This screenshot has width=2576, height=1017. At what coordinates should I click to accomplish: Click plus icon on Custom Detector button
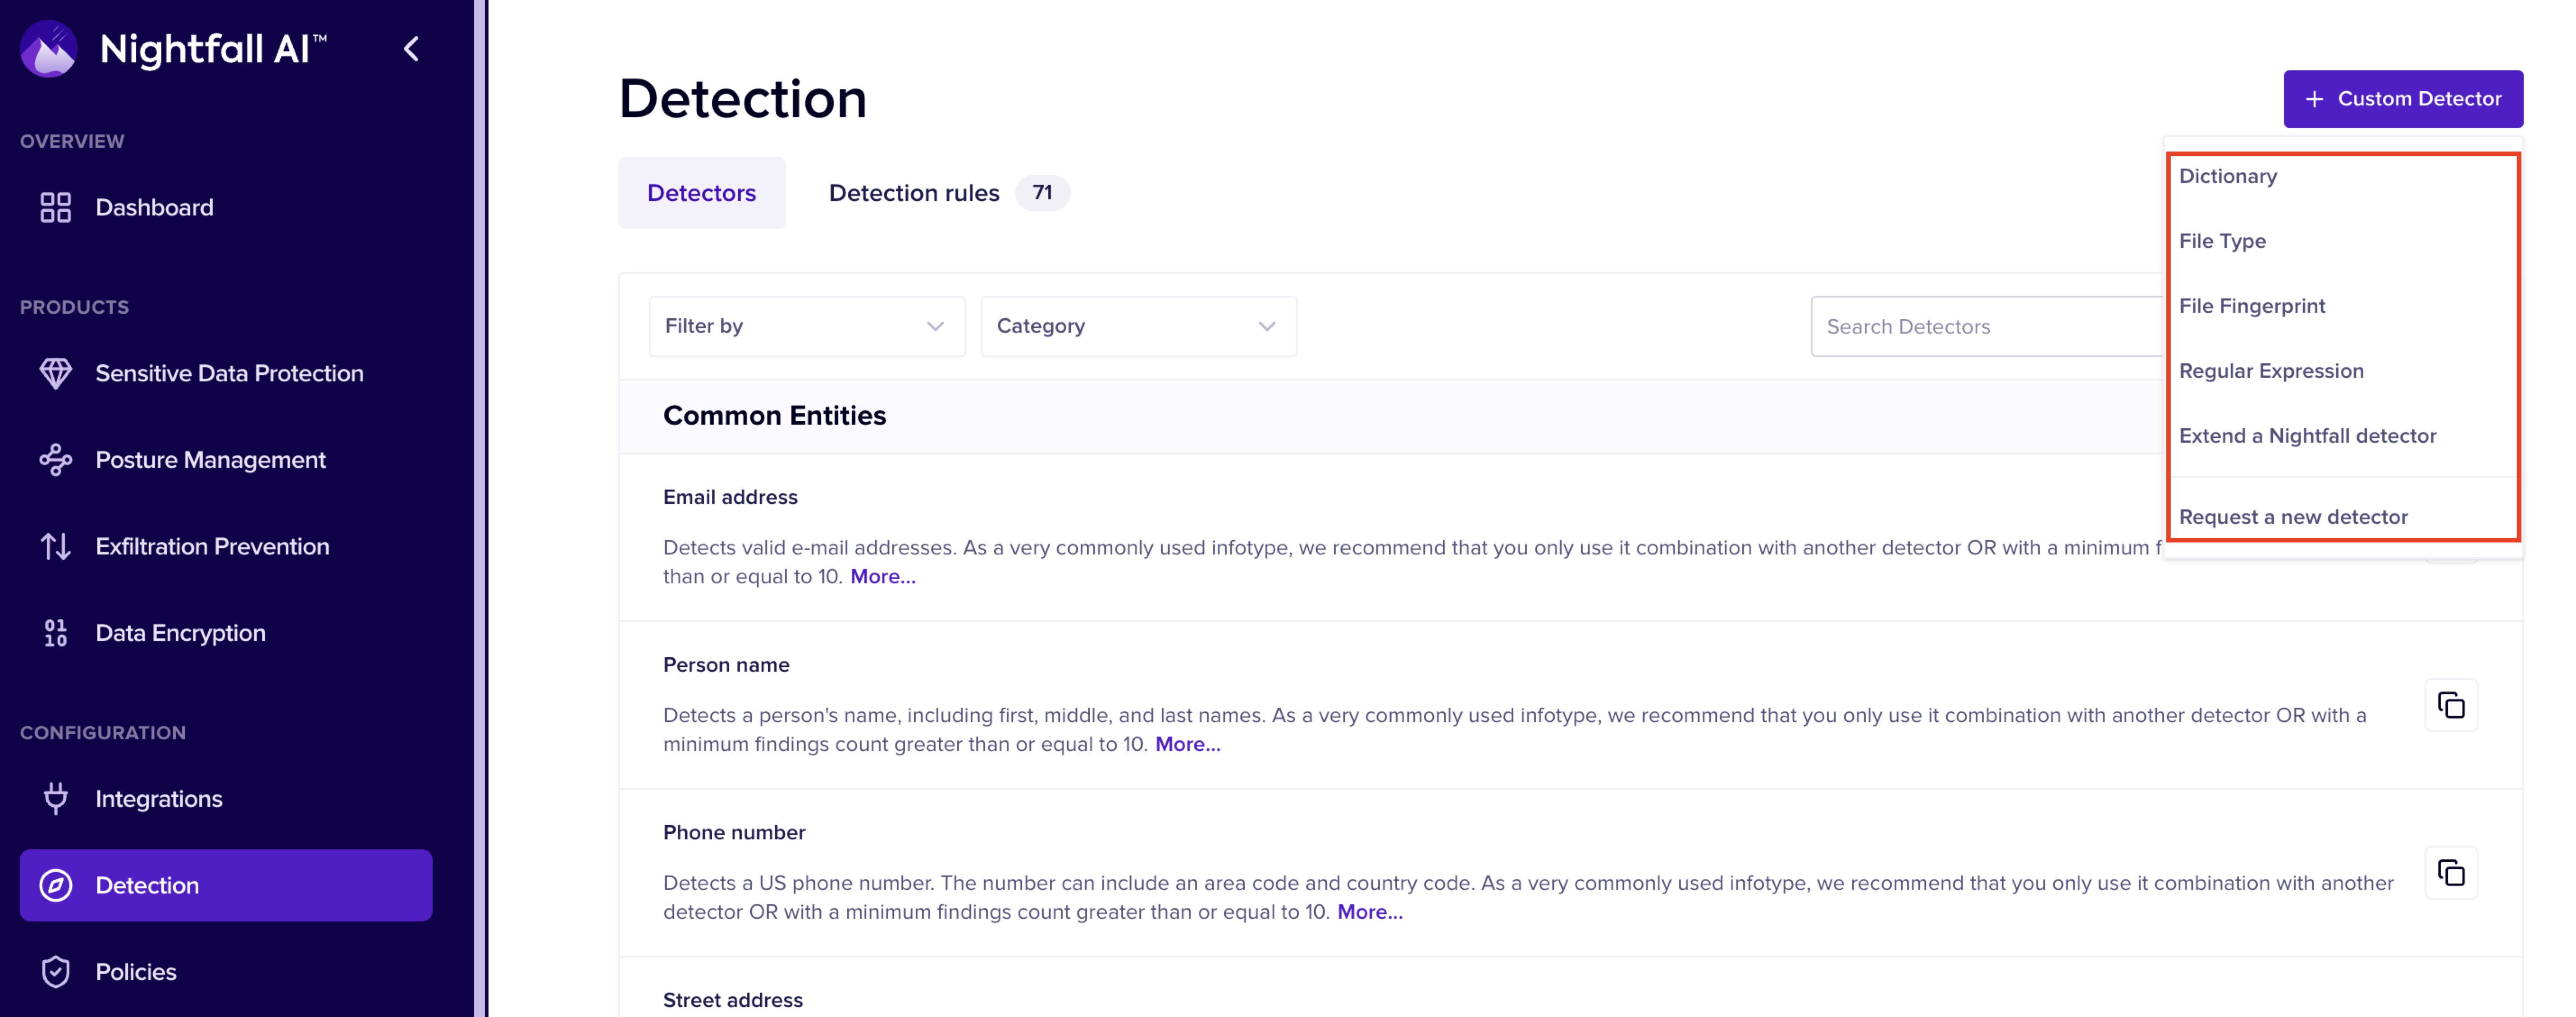(x=2314, y=99)
